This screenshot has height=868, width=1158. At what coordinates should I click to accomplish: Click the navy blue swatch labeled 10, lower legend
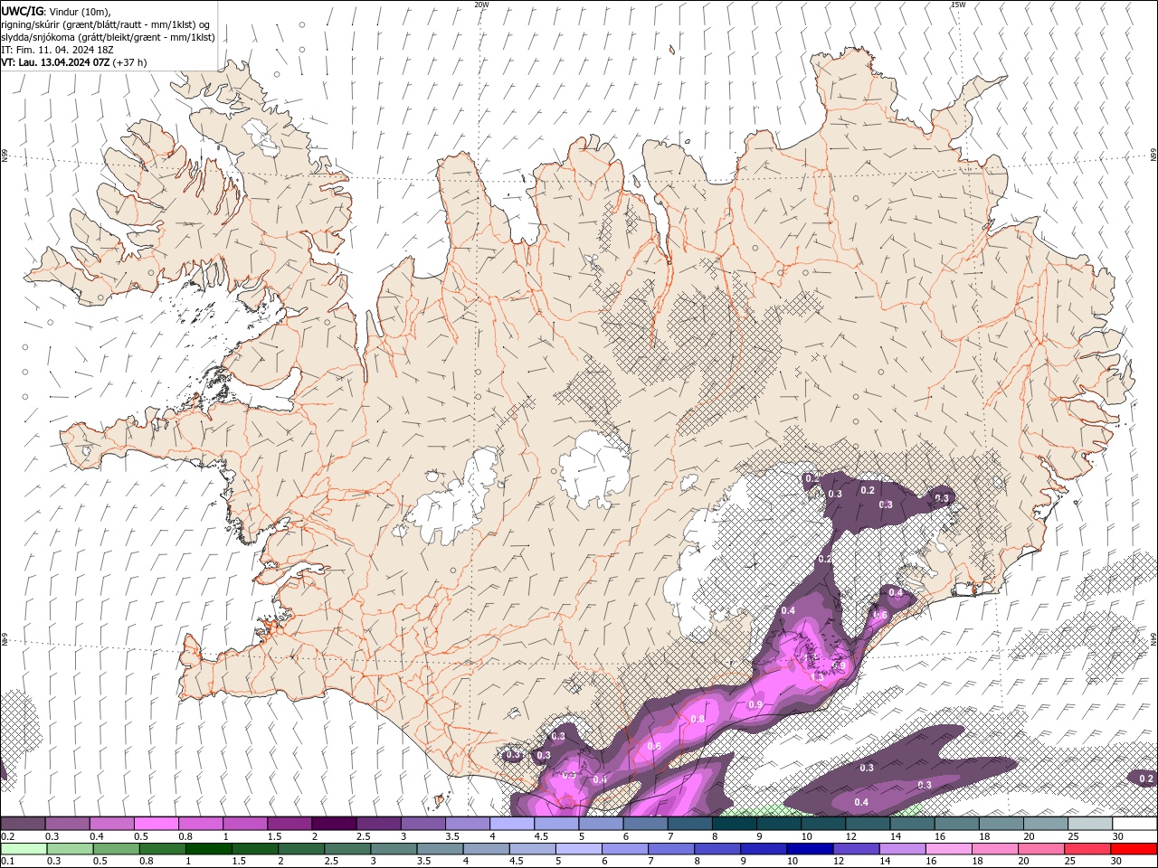point(809,849)
